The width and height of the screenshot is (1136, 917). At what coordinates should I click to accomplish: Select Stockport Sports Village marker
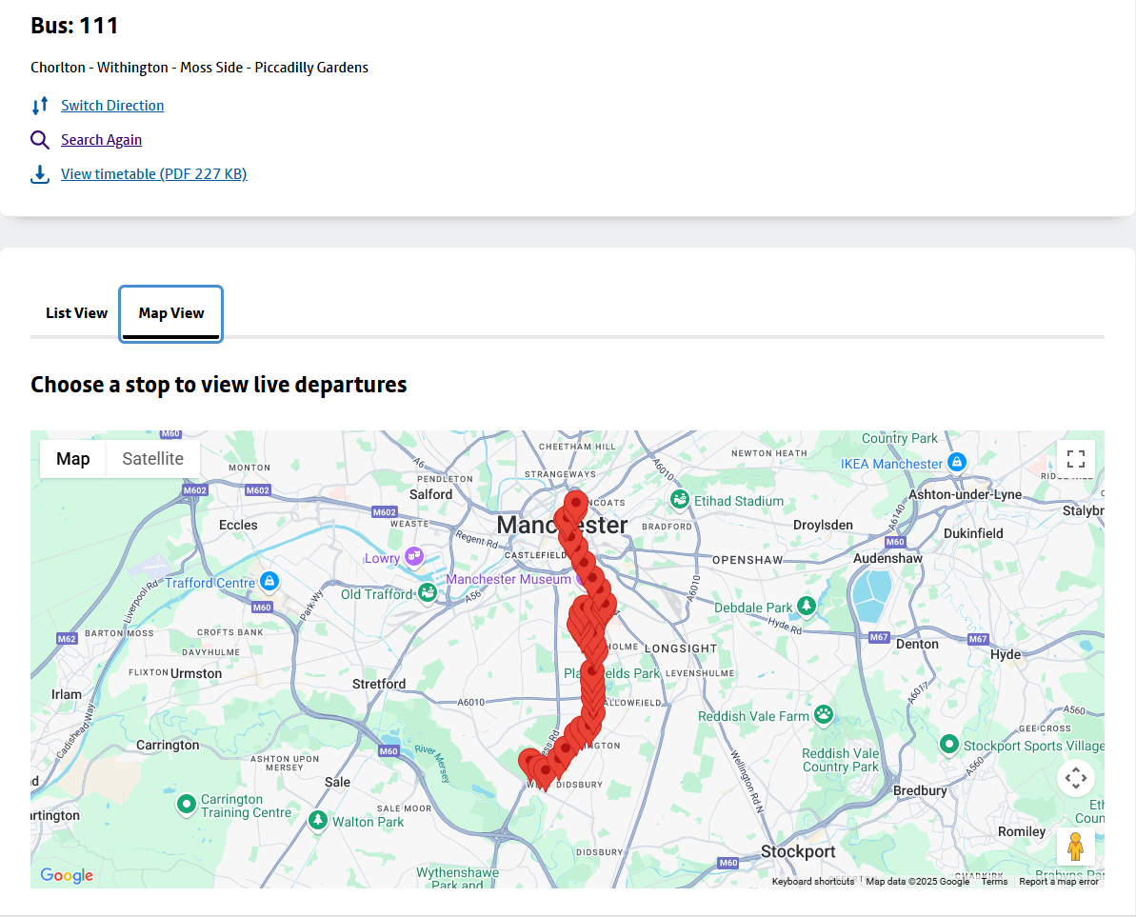click(949, 744)
